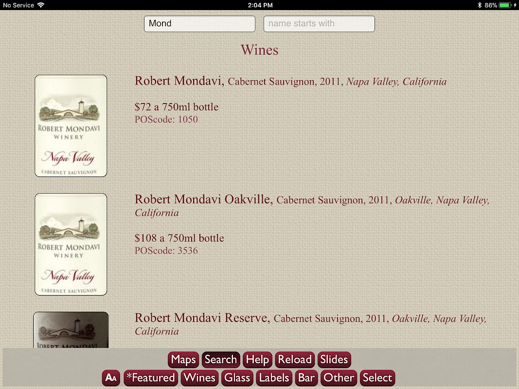Click the $72 a 750ml bottle price
Viewport: 519px width, 389px height.
[x=177, y=107]
